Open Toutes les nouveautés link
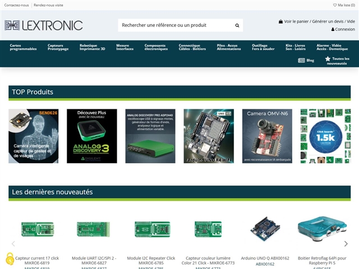The width and height of the screenshot is (359, 269). click(x=338, y=61)
